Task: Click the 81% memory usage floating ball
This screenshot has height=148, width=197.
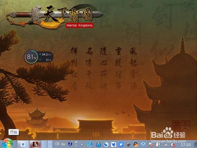Action: tap(31, 57)
